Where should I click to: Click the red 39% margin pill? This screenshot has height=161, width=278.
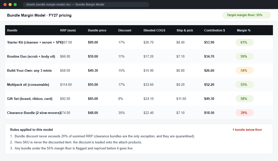[244, 113]
